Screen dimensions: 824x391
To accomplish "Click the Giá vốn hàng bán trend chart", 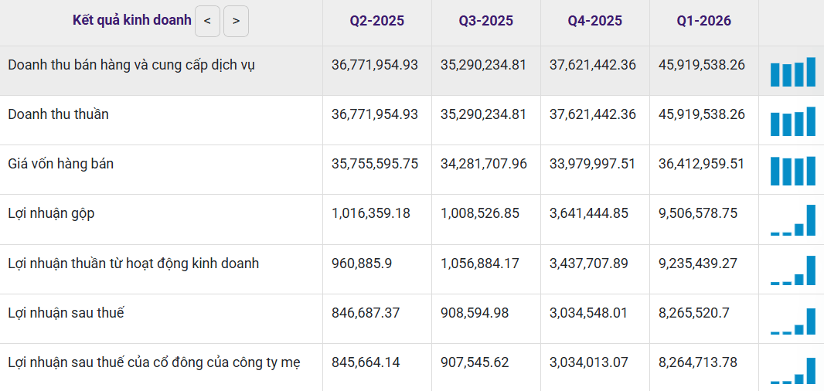I will (792, 171).
